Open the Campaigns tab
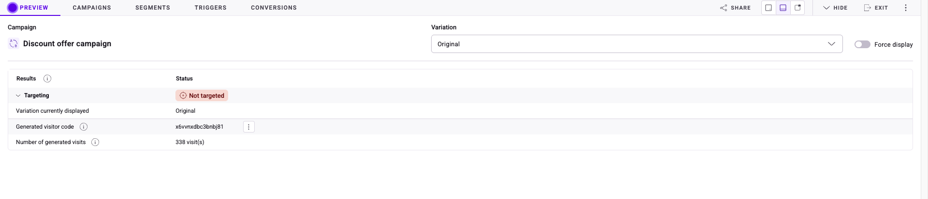The width and height of the screenshot is (928, 199). (92, 8)
